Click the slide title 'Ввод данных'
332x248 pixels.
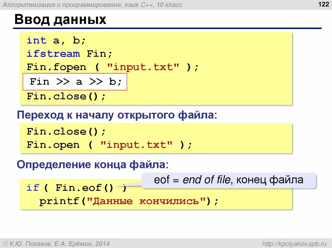(60, 19)
